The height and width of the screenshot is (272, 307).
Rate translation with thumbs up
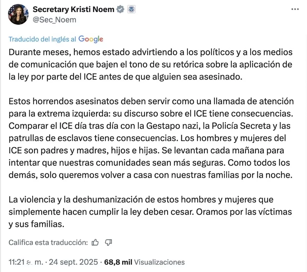coord(95,242)
